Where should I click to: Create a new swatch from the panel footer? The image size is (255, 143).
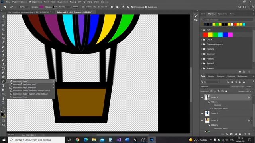pyautogui.click(x=244, y=71)
